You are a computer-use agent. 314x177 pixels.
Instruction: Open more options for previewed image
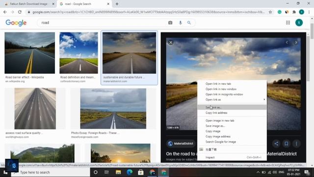[x=296, y=144]
